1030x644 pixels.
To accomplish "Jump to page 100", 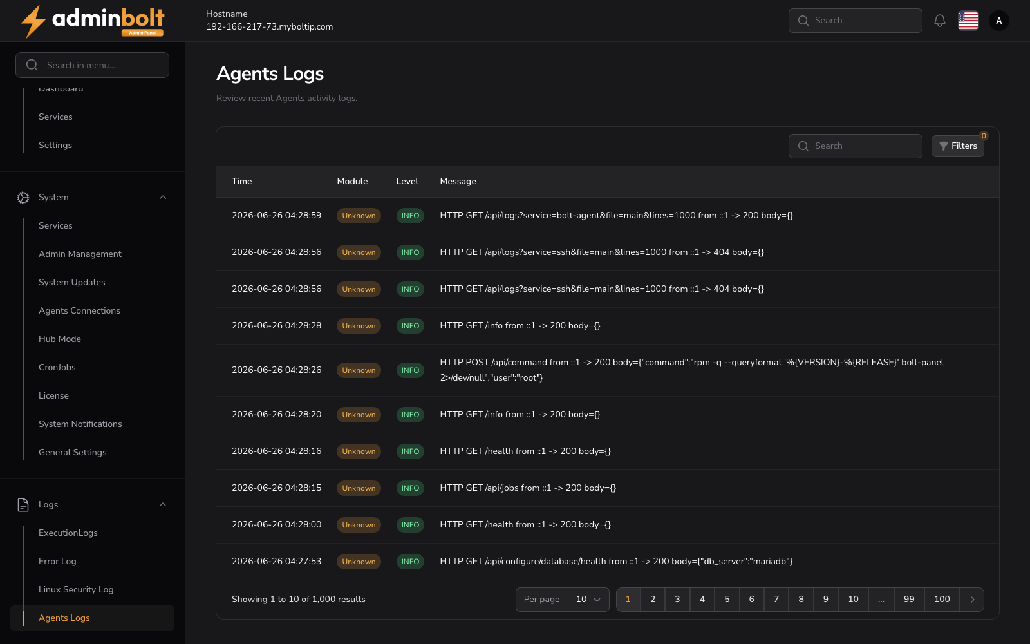I will pyautogui.click(x=942, y=600).
